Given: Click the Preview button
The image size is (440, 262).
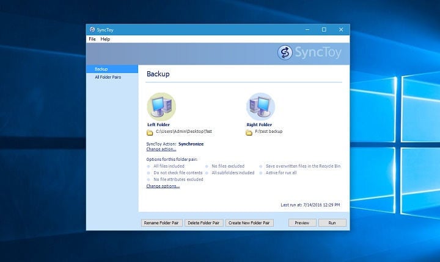Looking at the screenshot, I should click(x=302, y=223).
